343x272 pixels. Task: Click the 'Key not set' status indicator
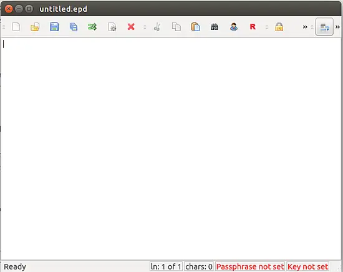tap(308, 266)
